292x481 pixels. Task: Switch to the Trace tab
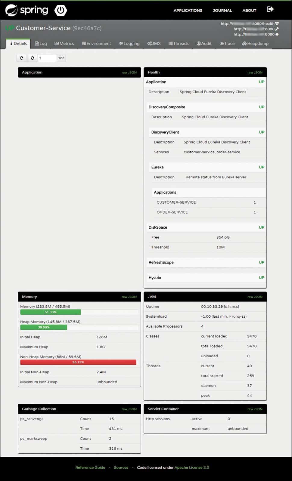pos(227,44)
